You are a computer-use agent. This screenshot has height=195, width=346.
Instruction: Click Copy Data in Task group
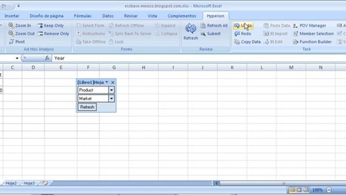(248, 42)
